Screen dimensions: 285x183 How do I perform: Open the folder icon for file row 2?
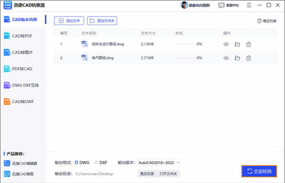[237, 58]
